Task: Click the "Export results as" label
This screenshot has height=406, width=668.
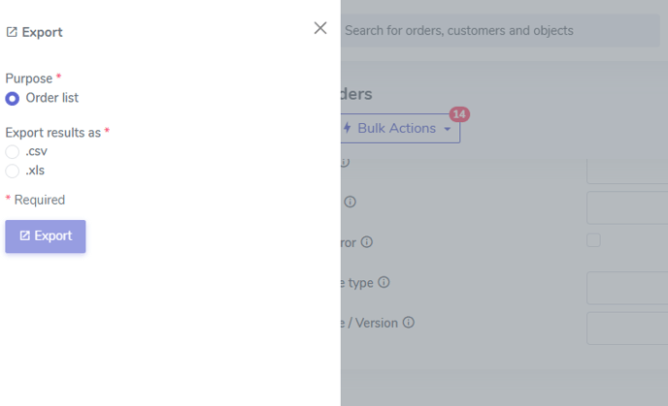Action: point(53,132)
